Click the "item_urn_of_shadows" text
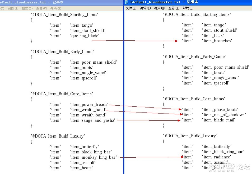This screenshot has height=174, width=252. 224,115
